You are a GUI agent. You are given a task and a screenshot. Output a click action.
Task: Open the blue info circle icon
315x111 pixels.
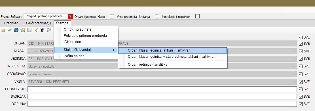click(16, 30)
